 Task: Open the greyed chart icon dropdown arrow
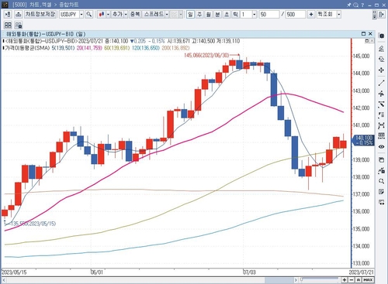tap(181, 14)
